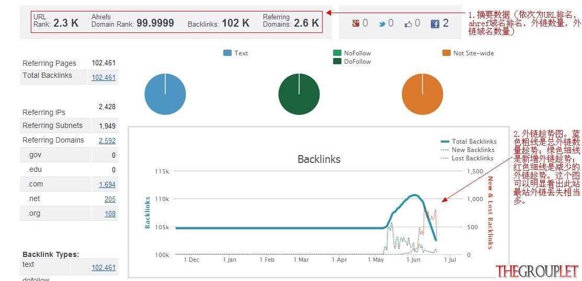Click the 1 Jun label on chart axis
The width and height of the screenshot is (582, 281).
(413, 260)
